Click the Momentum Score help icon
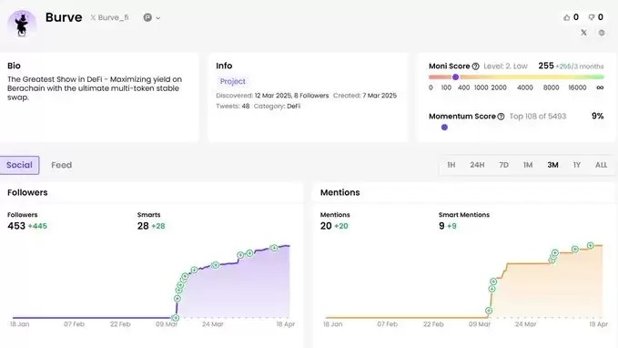 click(501, 117)
